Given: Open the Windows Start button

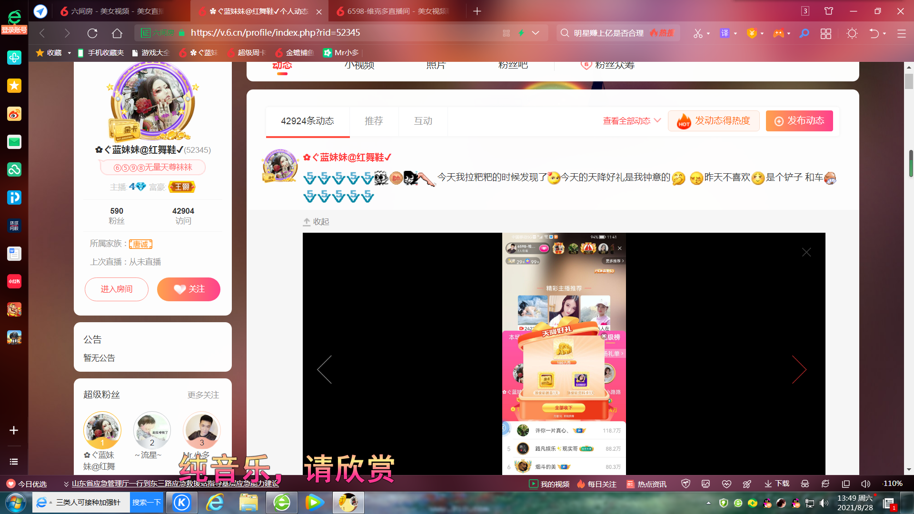Looking at the screenshot, I should click(15, 503).
